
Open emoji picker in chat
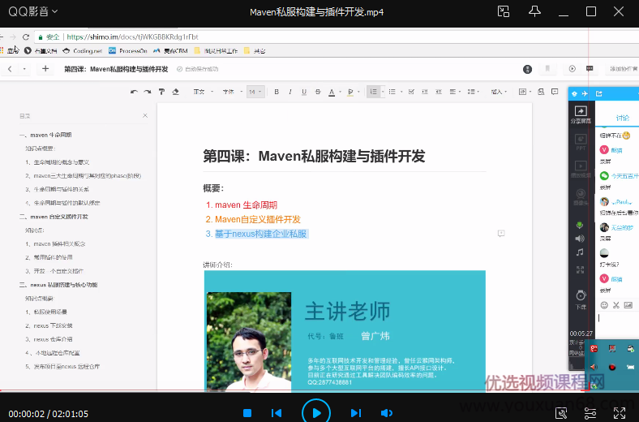coord(604,305)
